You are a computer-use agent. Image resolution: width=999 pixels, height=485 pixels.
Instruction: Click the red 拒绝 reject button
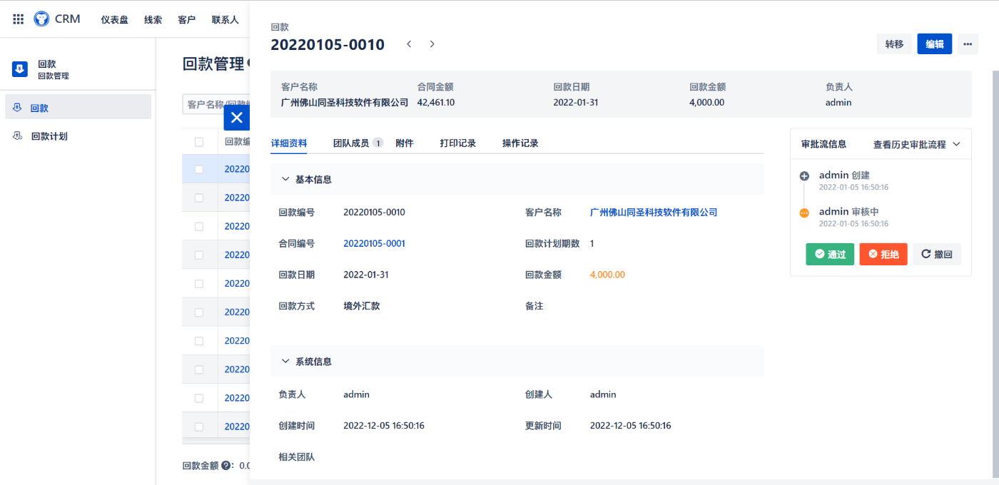[x=883, y=254]
